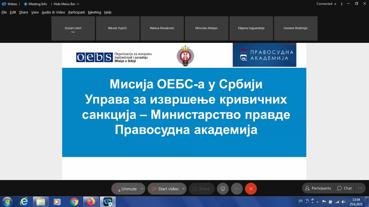Viewport: 369px width, 207px height.
Task: Open Google Chrome from taskbar
Action: tap(74, 202)
